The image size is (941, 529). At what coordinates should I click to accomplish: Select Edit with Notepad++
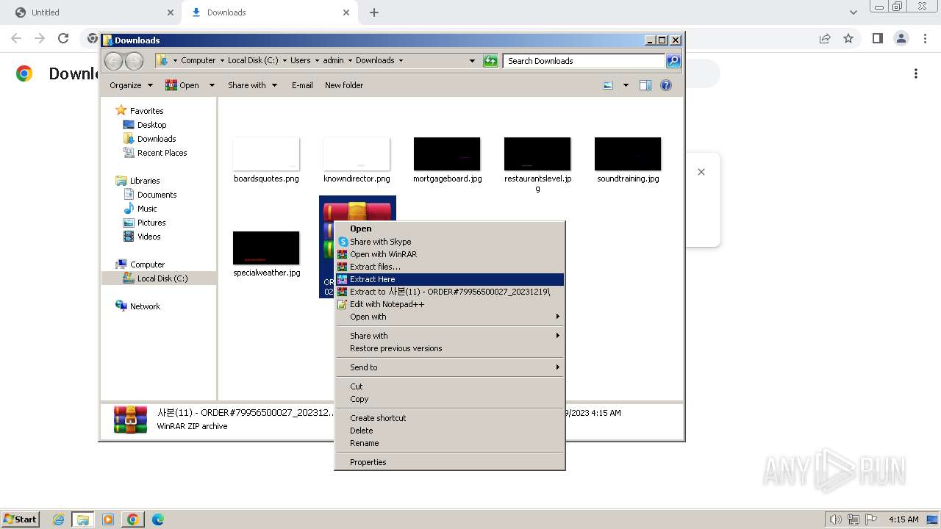pyautogui.click(x=449, y=304)
